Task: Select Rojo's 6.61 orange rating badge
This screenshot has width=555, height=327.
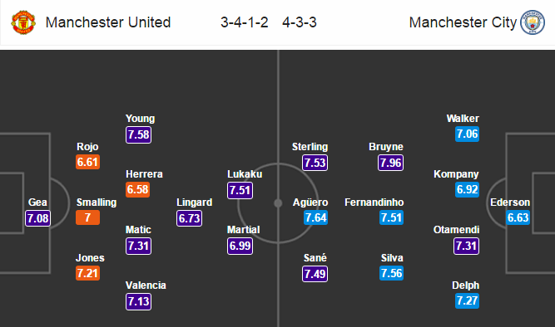Action: (87, 162)
